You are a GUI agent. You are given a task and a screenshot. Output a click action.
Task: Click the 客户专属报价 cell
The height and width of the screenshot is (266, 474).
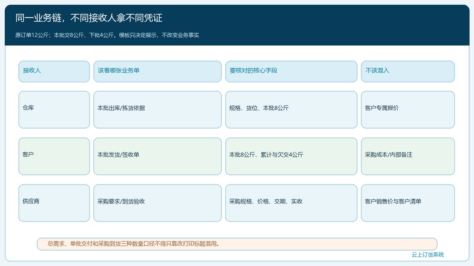coord(408,110)
